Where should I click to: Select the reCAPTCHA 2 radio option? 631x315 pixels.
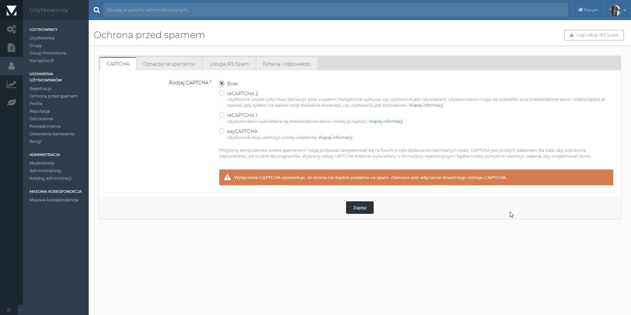pos(222,93)
